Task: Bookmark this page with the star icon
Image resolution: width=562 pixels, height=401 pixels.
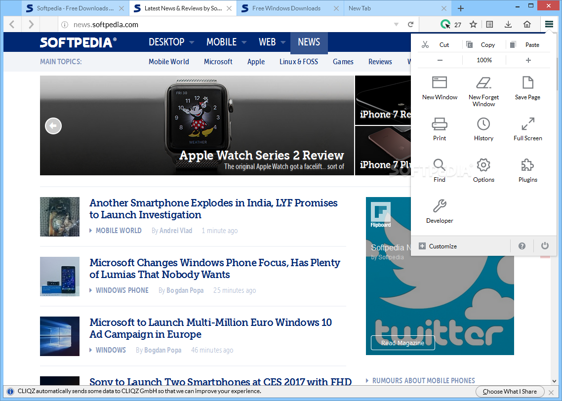Action: [473, 24]
